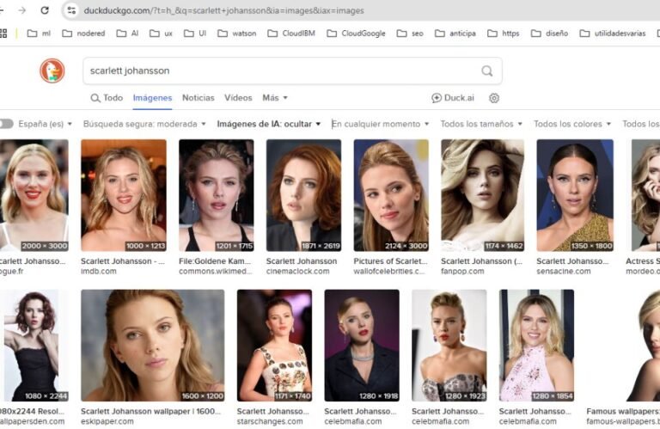Open the 1000 × 1213 image thumbnail
The image size is (660, 429).
124,195
